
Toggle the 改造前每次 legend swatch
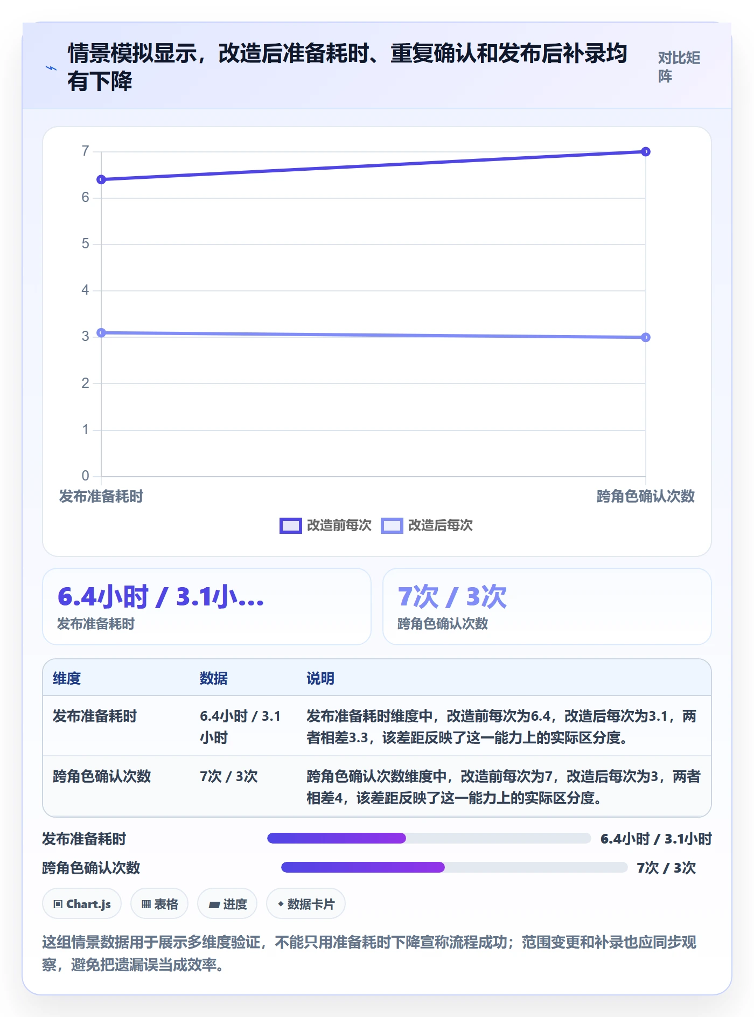coord(291,525)
